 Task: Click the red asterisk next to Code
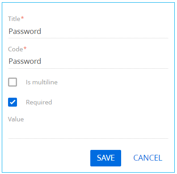[25, 48]
